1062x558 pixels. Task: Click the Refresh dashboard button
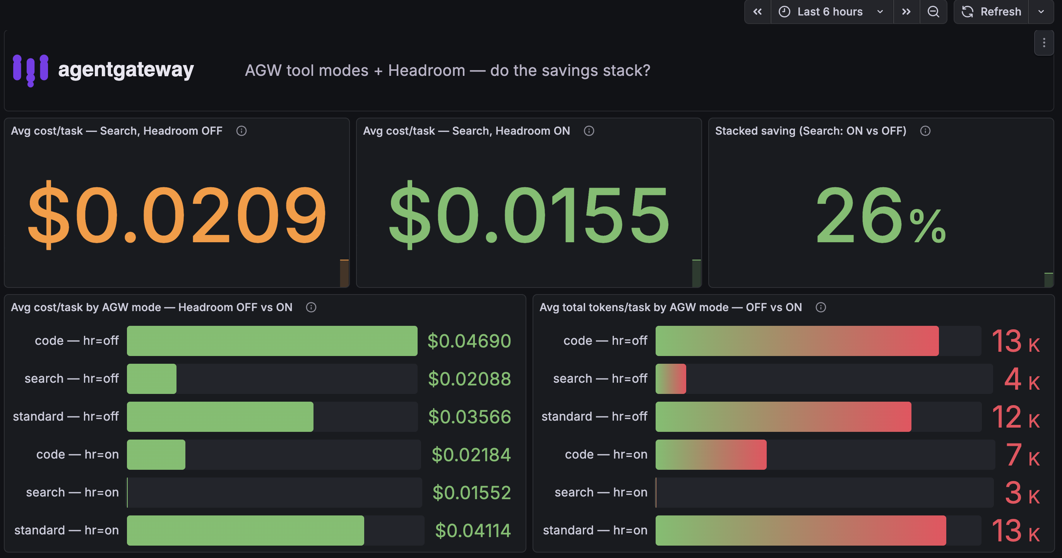[991, 12]
